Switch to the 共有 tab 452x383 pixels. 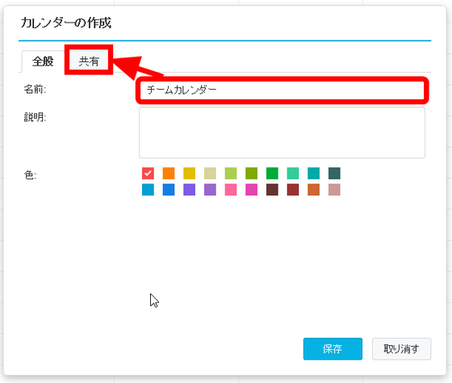pyautogui.click(x=89, y=61)
